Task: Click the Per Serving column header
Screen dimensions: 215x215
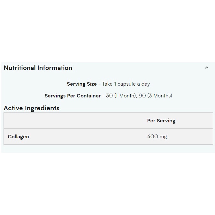Action: click(x=161, y=121)
